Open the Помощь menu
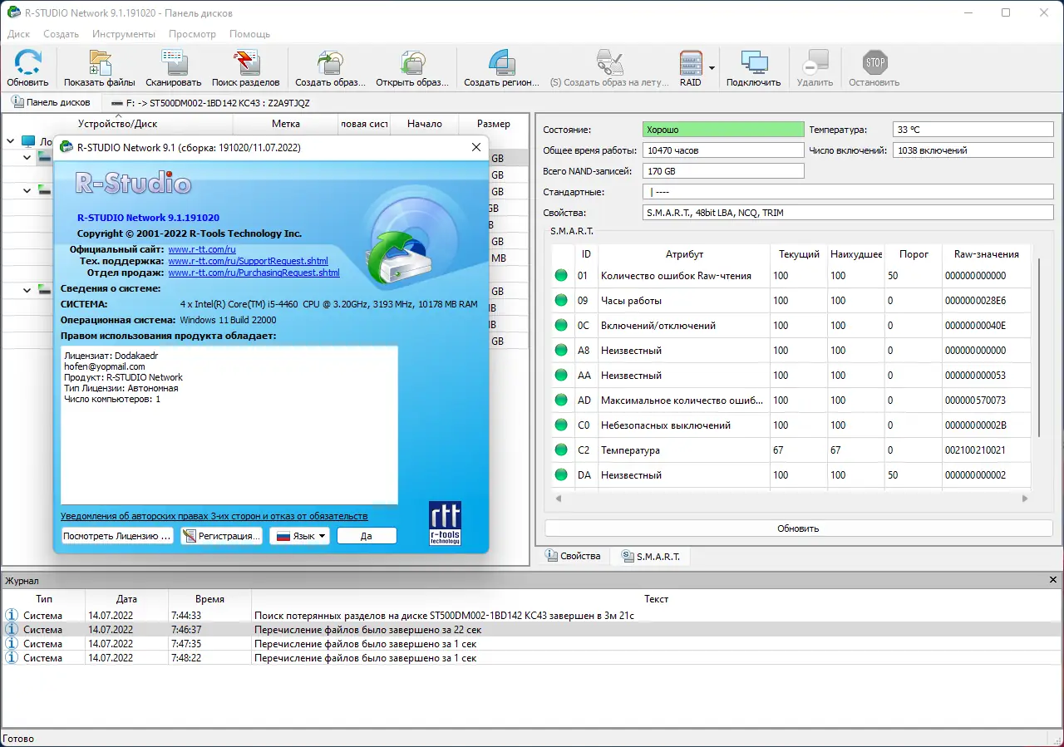The width and height of the screenshot is (1064, 747). click(x=249, y=34)
